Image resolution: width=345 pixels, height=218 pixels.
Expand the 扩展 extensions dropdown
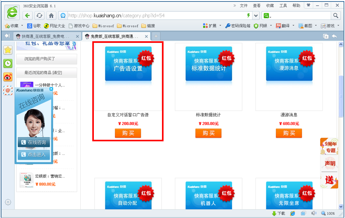(219, 26)
